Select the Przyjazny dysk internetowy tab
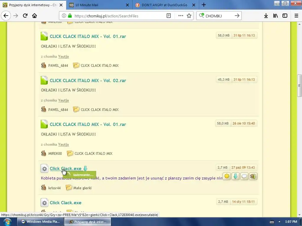 [x=33, y=5]
